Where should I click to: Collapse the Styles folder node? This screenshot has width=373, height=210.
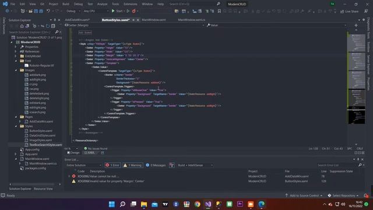pos(16,126)
